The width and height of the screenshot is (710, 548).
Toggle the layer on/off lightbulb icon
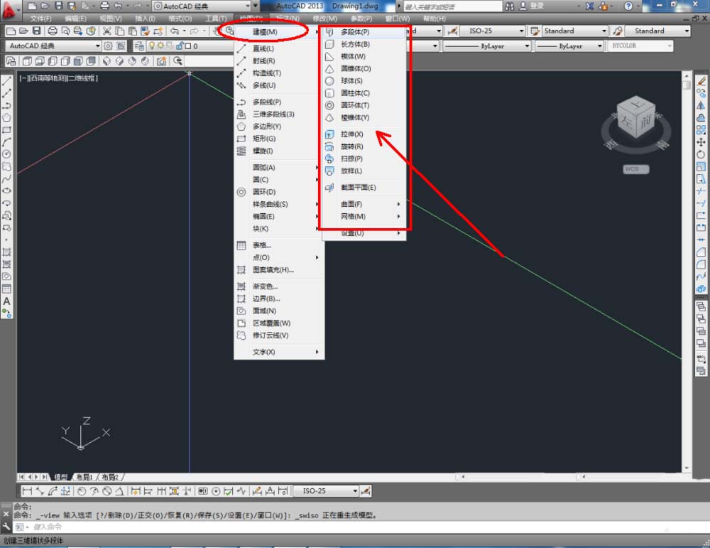point(151,46)
